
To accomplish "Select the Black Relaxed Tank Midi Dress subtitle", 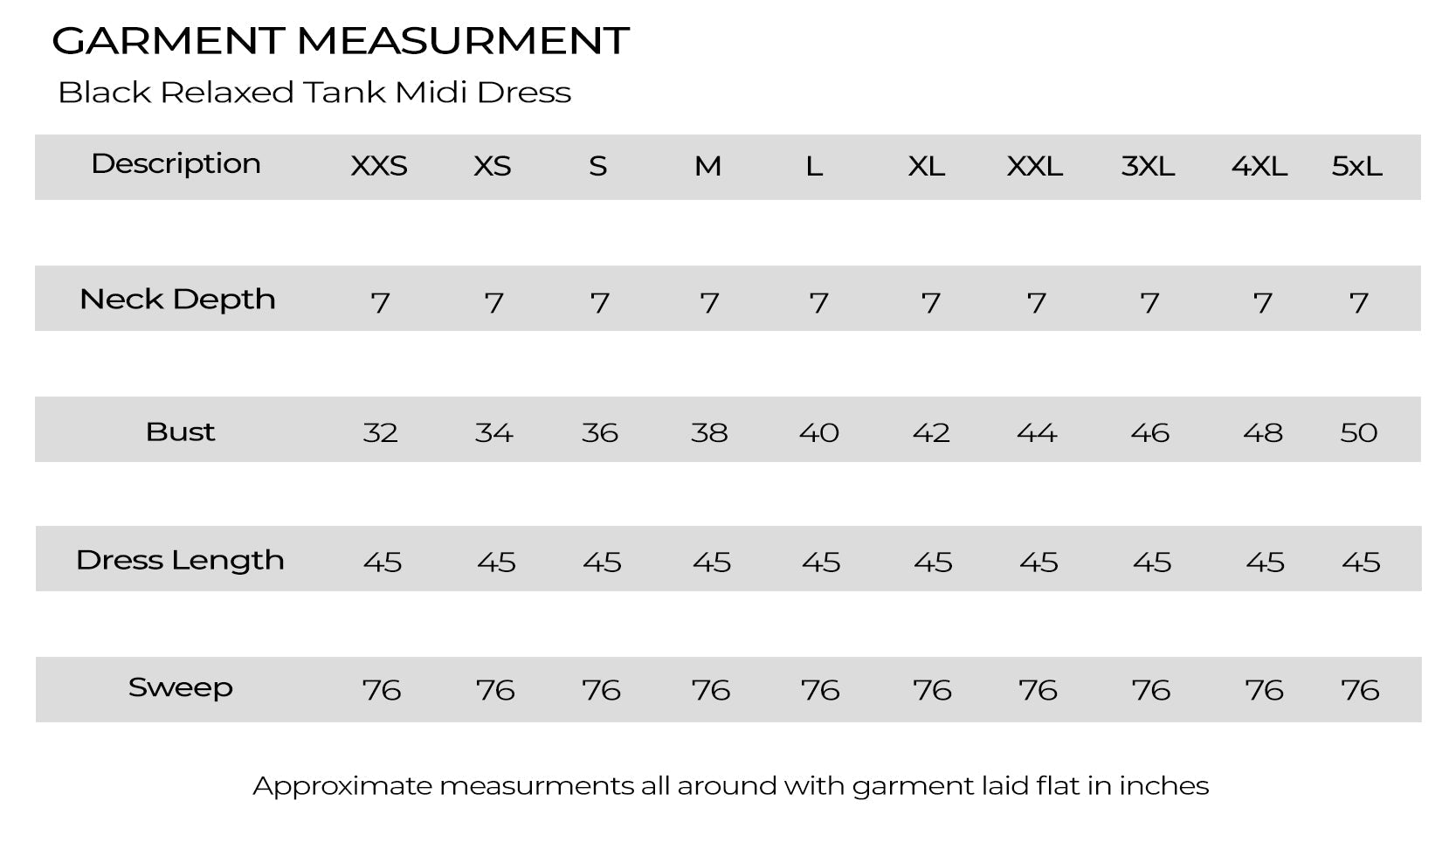I will [314, 93].
